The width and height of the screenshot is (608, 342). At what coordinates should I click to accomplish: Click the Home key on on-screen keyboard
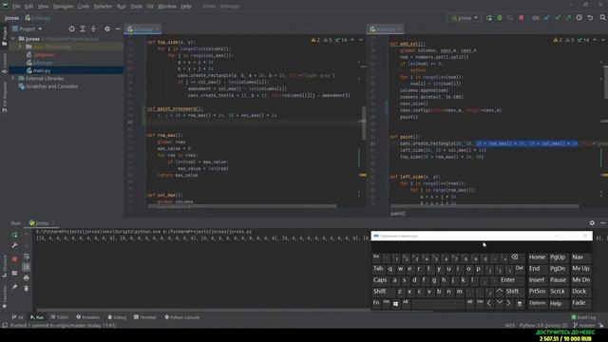click(537, 257)
